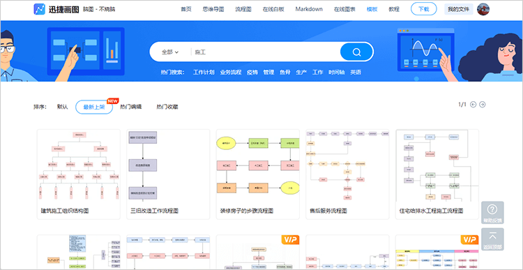
Task: Open 在线白板 navigation item
Action: tap(273, 9)
